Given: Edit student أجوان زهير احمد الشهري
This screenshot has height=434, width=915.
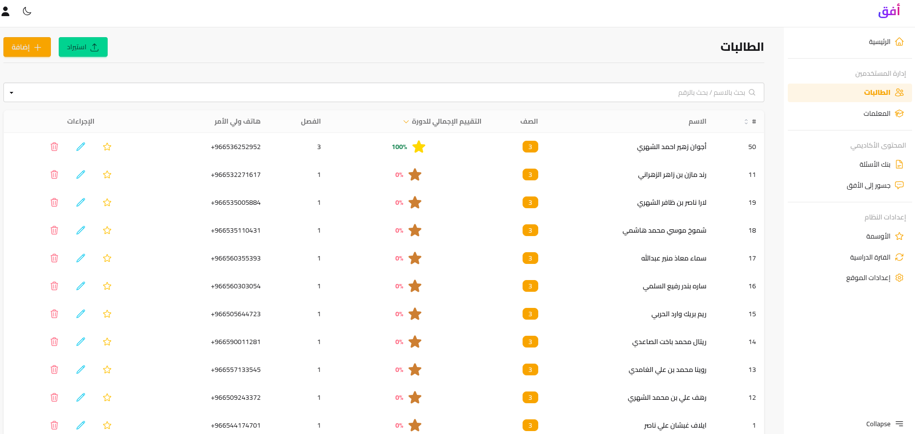Looking at the screenshot, I should pyautogui.click(x=81, y=147).
